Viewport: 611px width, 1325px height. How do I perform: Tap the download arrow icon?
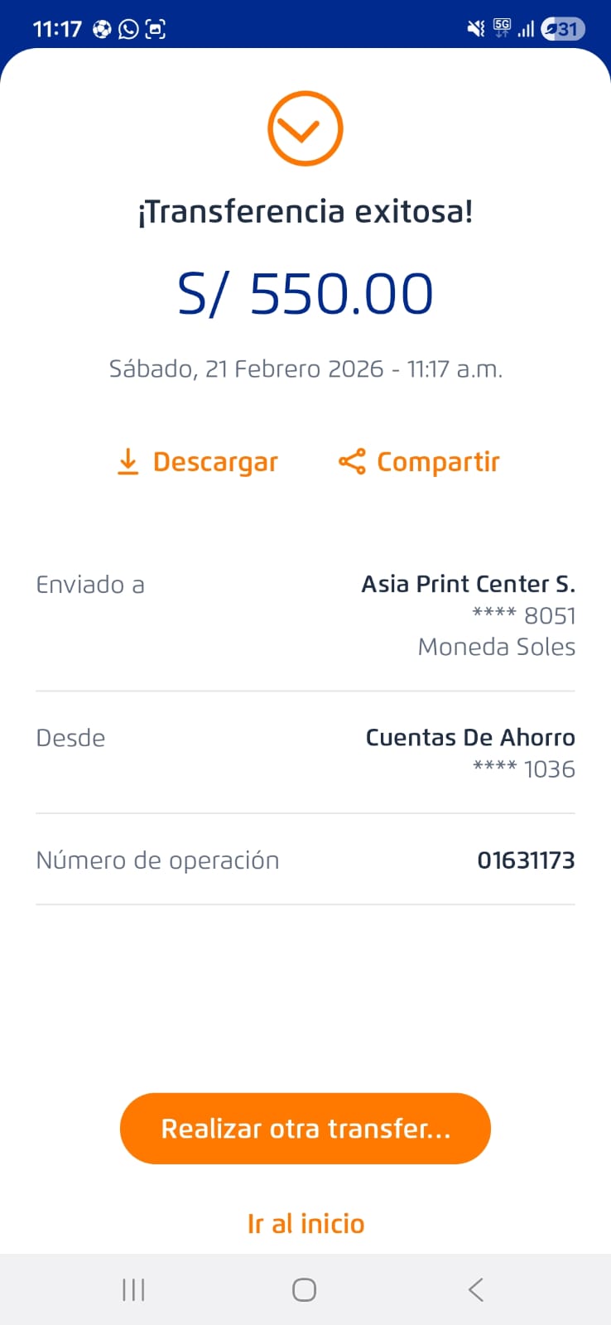click(x=127, y=461)
